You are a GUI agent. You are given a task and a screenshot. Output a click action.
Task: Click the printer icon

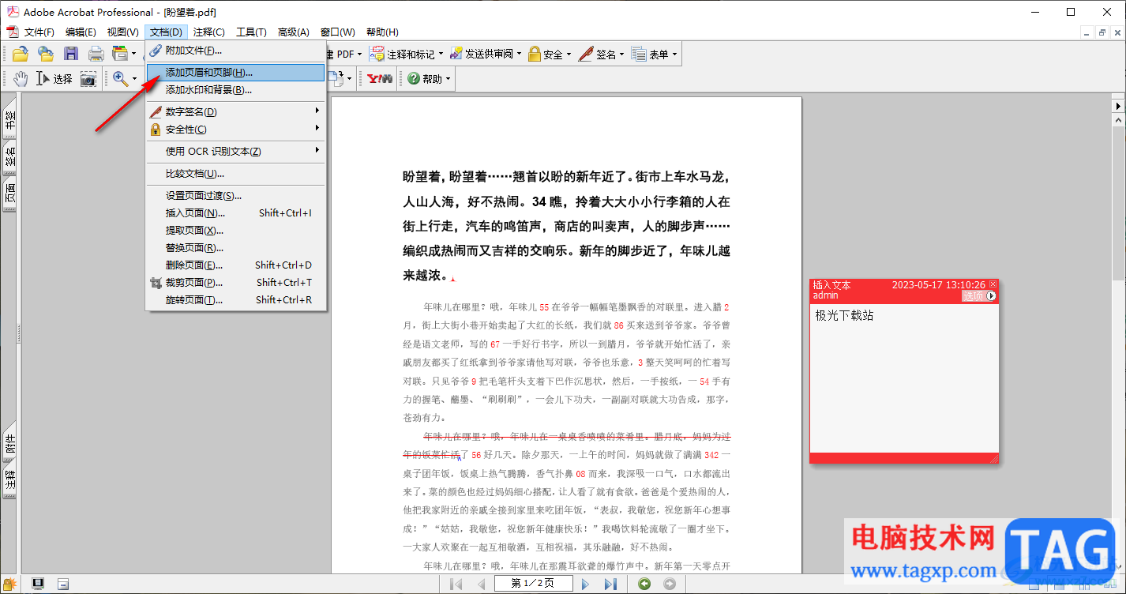96,54
